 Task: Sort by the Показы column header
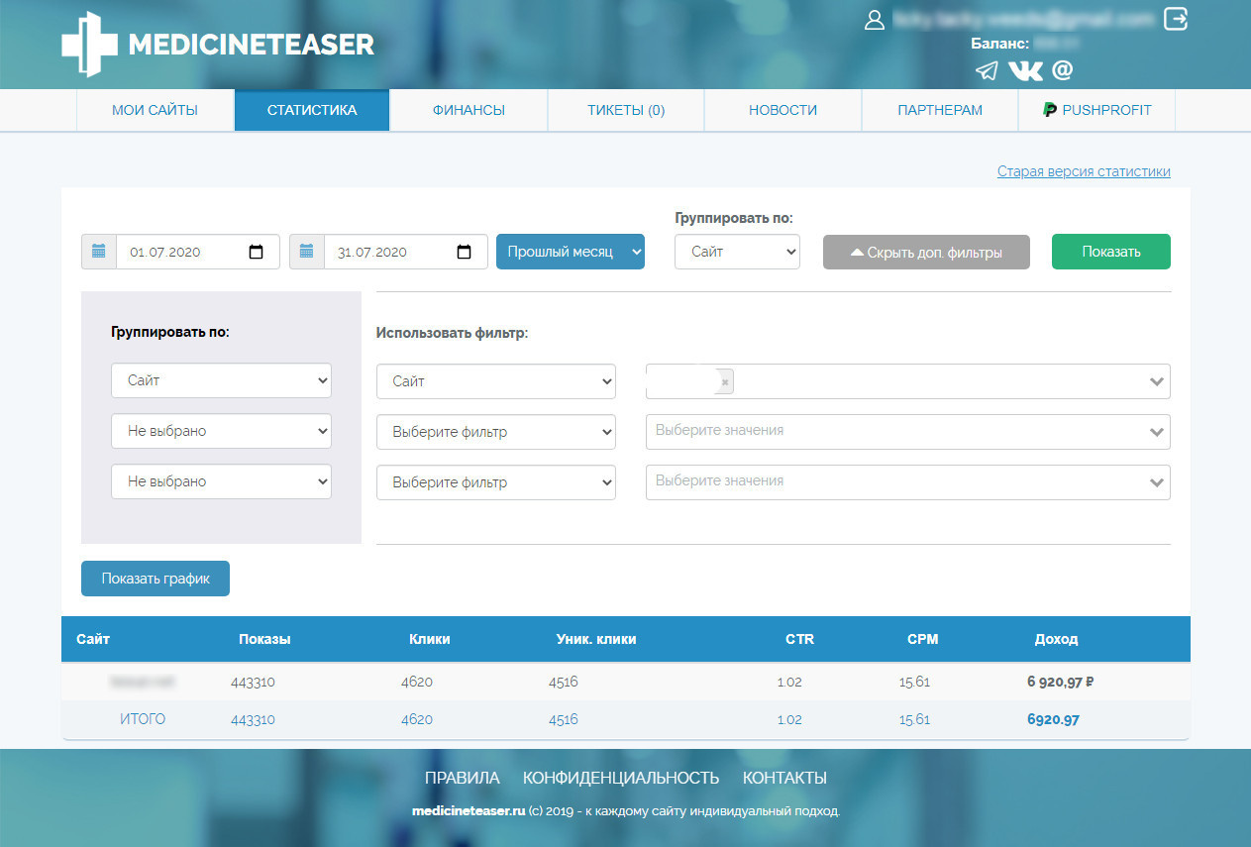(x=264, y=639)
